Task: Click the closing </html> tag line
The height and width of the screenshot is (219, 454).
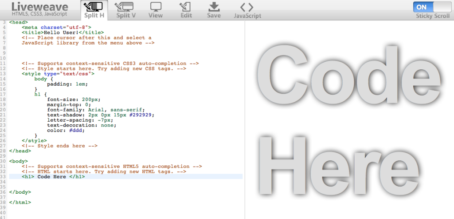Action: click(20, 202)
